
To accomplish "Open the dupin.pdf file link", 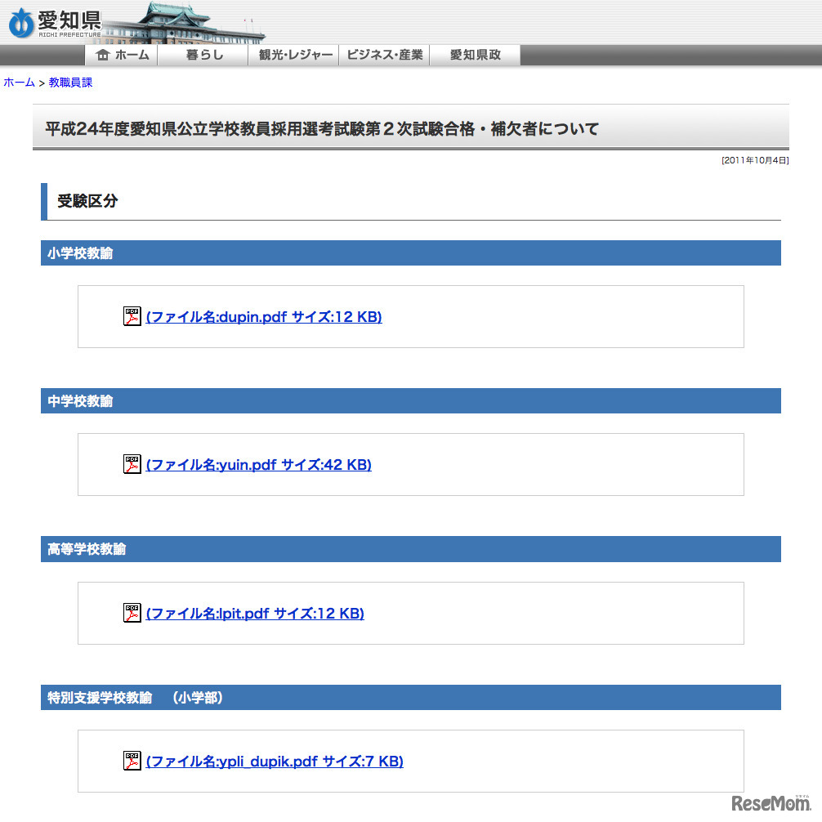I will click(264, 317).
